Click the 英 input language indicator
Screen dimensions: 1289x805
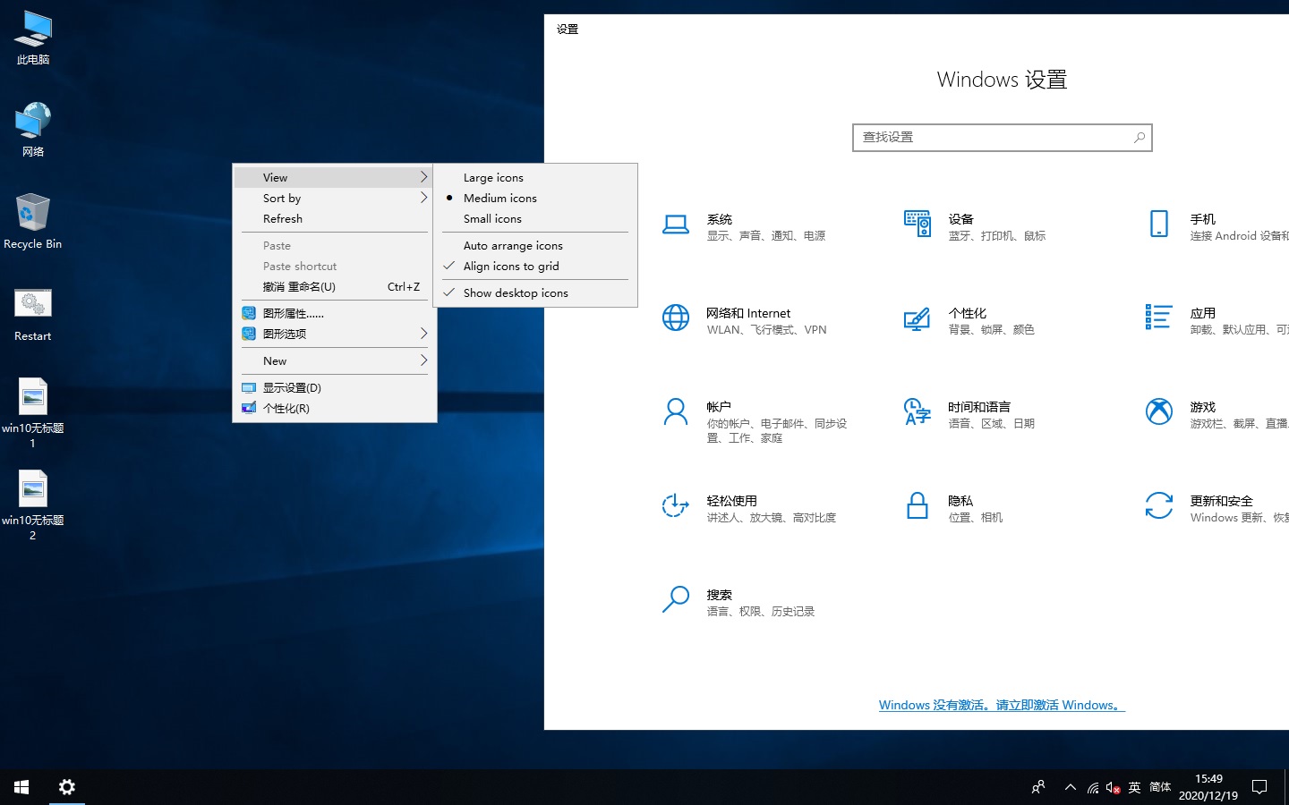(x=1134, y=787)
